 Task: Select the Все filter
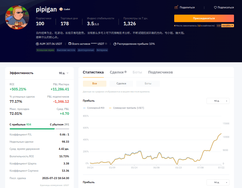pyautogui.click(x=95, y=84)
